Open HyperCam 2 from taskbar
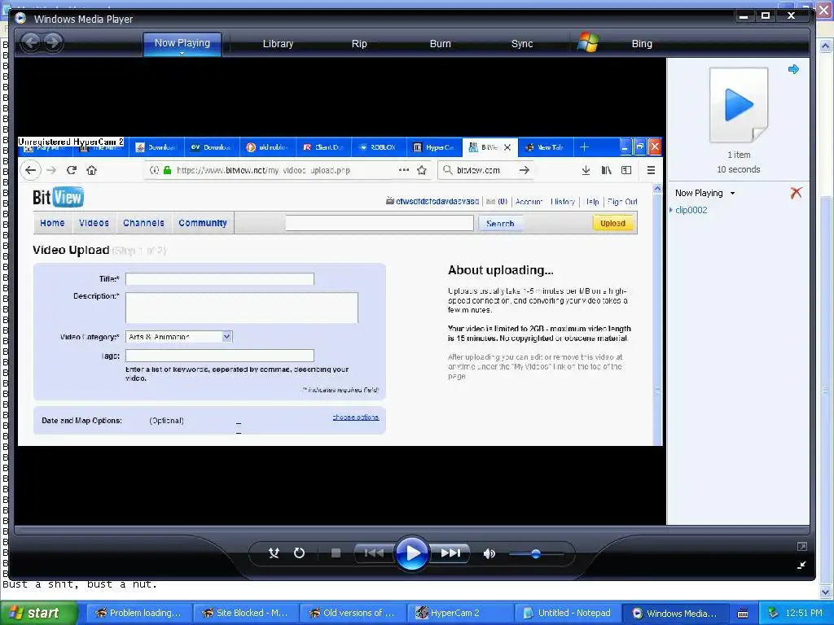The height and width of the screenshot is (625, 834). pyautogui.click(x=459, y=613)
